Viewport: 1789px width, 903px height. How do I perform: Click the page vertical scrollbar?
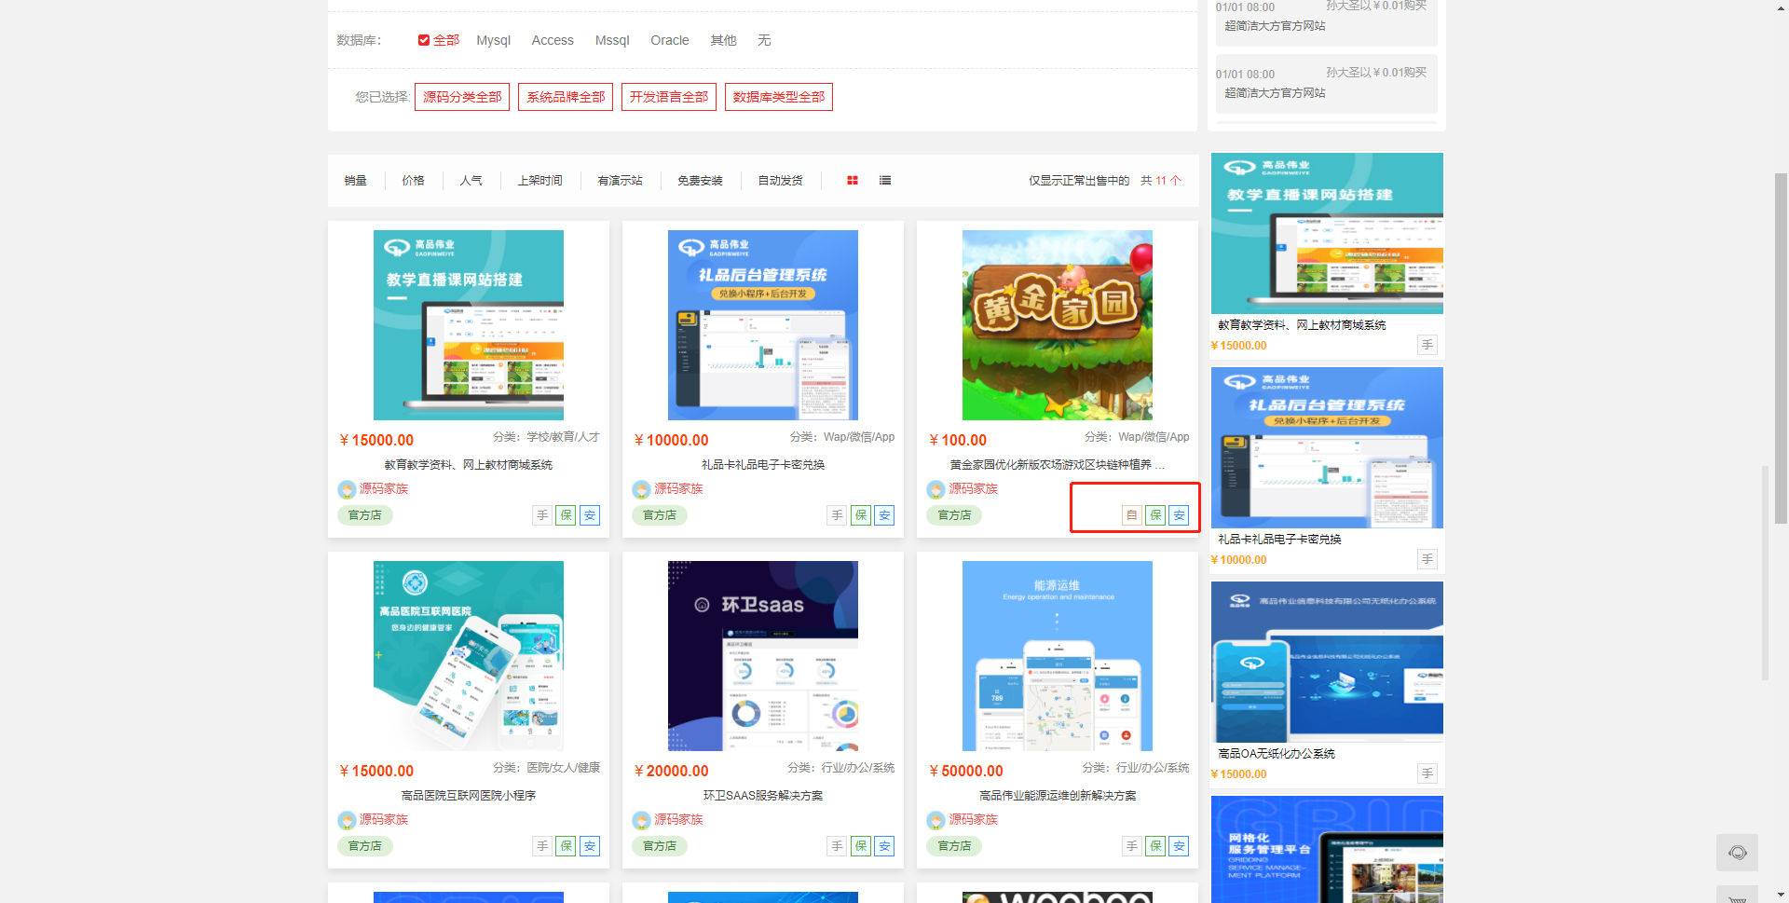pos(1781,349)
